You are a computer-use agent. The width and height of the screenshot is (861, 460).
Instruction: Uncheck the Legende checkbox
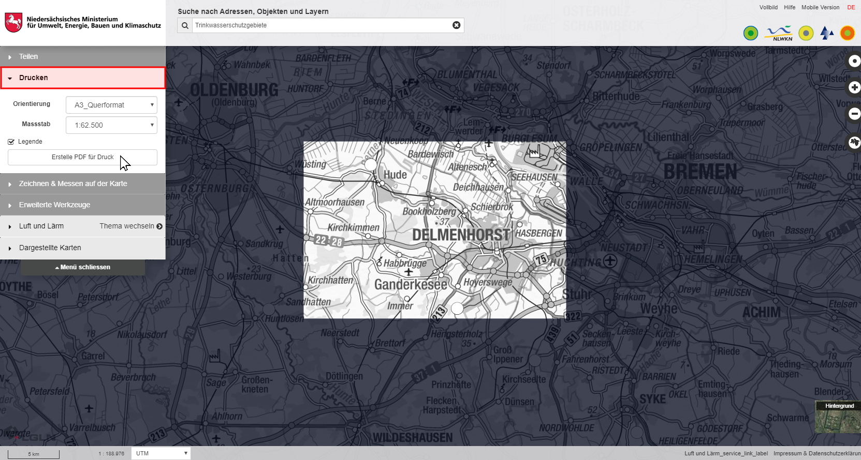pyautogui.click(x=11, y=142)
